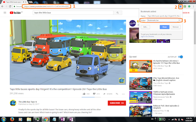The image size is (196, 122).
Task: Click the taskbar clock showing 4:56 PM
Action: click(189, 119)
